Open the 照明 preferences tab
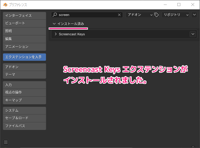Screen dimensions: 200x148 coord(24,31)
